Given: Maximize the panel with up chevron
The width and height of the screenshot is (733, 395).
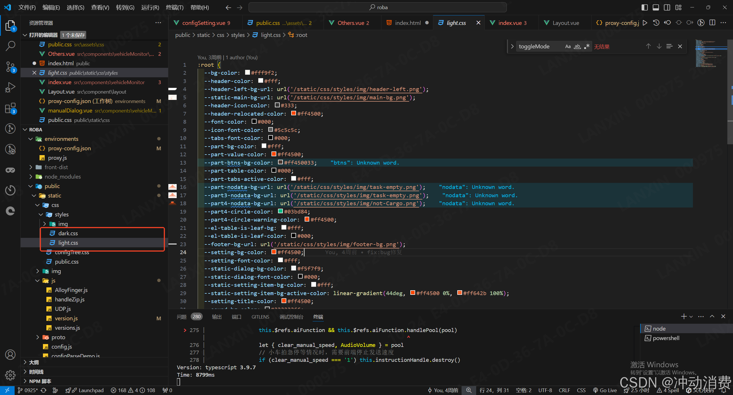Looking at the screenshot, I should pos(712,316).
